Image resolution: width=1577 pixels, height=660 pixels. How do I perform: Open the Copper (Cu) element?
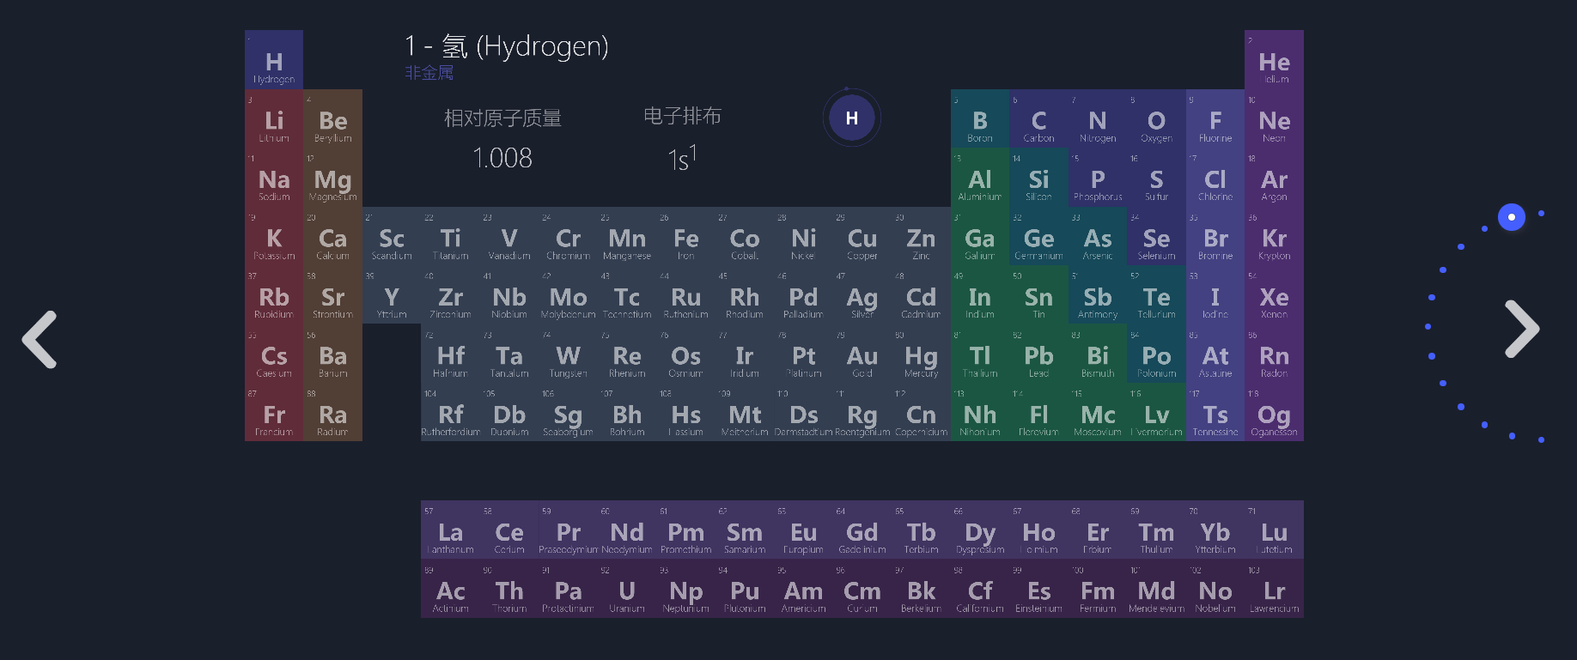[862, 237]
